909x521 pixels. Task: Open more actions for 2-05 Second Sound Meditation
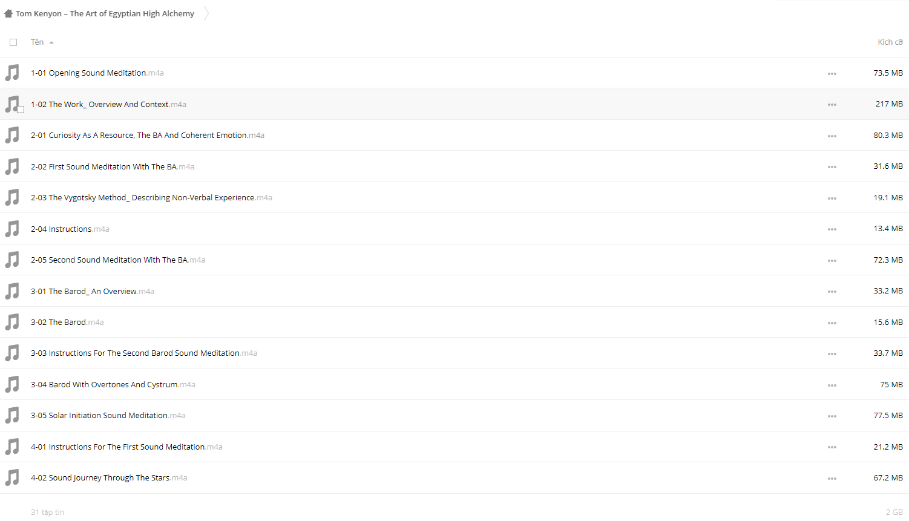pos(832,260)
